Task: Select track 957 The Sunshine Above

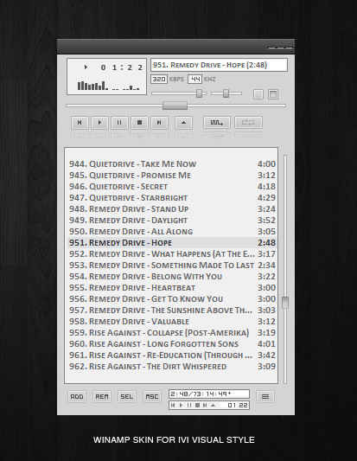Action: tap(173, 311)
